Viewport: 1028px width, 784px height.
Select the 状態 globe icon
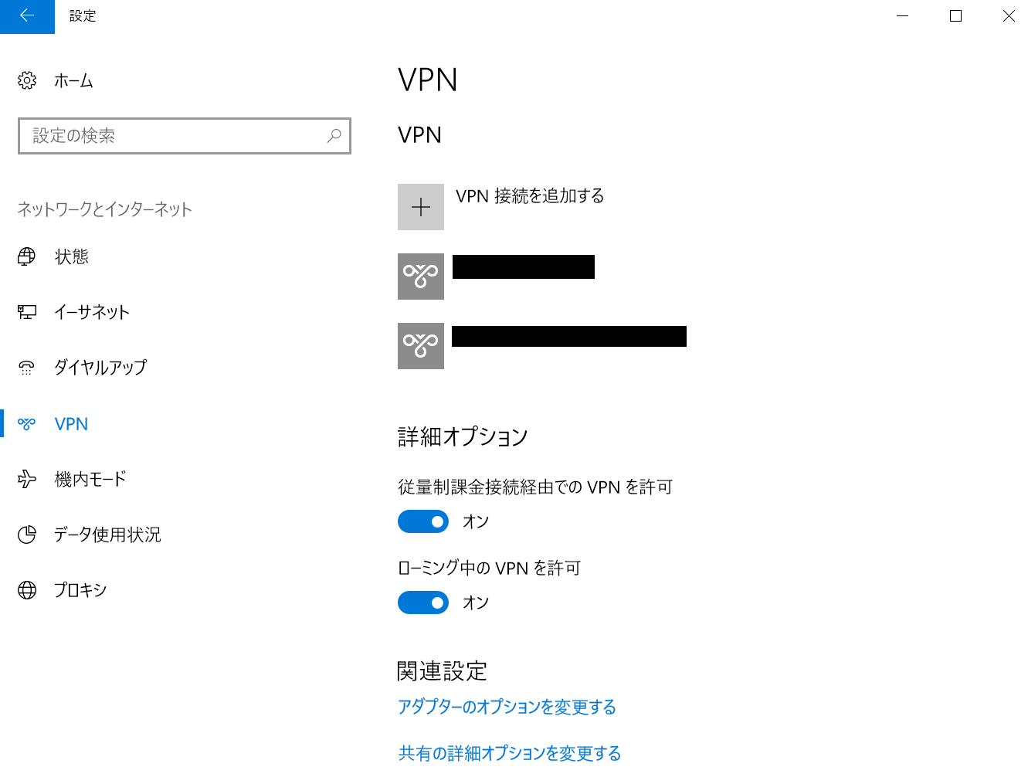[27, 256]
